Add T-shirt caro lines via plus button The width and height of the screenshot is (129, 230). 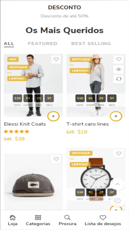116,116
